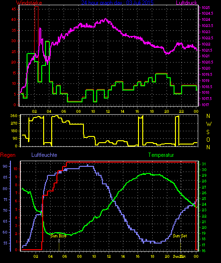
Task: Click the magenta pressure peak near 12
Action: pos(106,19)
